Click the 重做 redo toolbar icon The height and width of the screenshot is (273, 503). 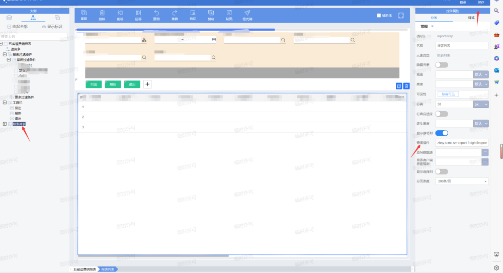tap(175, 13)
